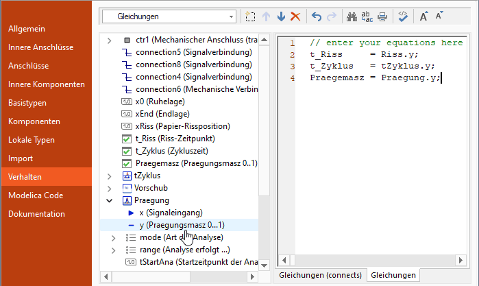Click the new item icon in toolbar

click(251, 16)
